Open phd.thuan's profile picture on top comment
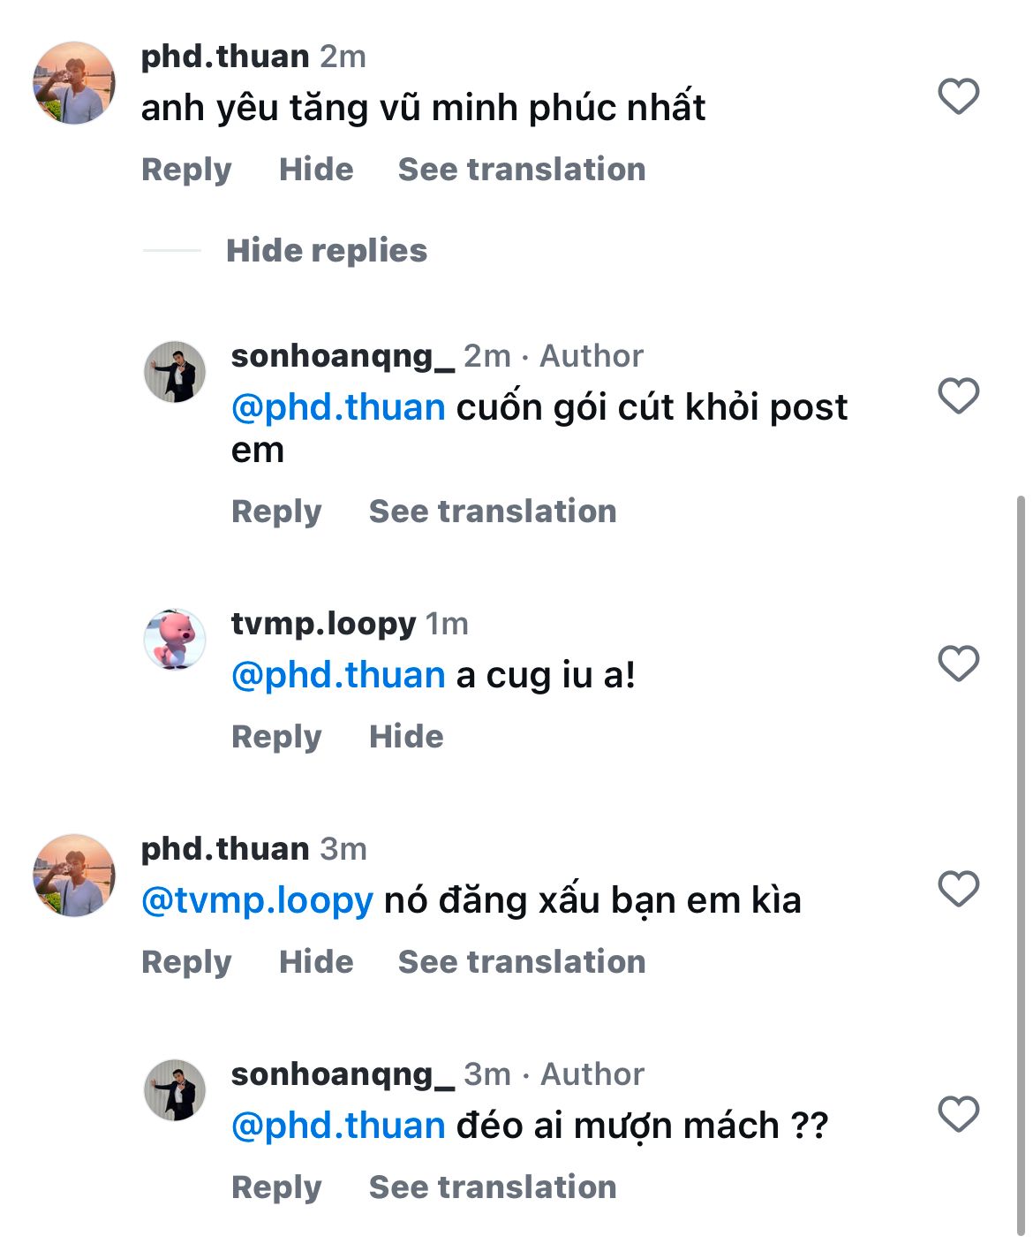1033x1244 pixels. (74, 83)
